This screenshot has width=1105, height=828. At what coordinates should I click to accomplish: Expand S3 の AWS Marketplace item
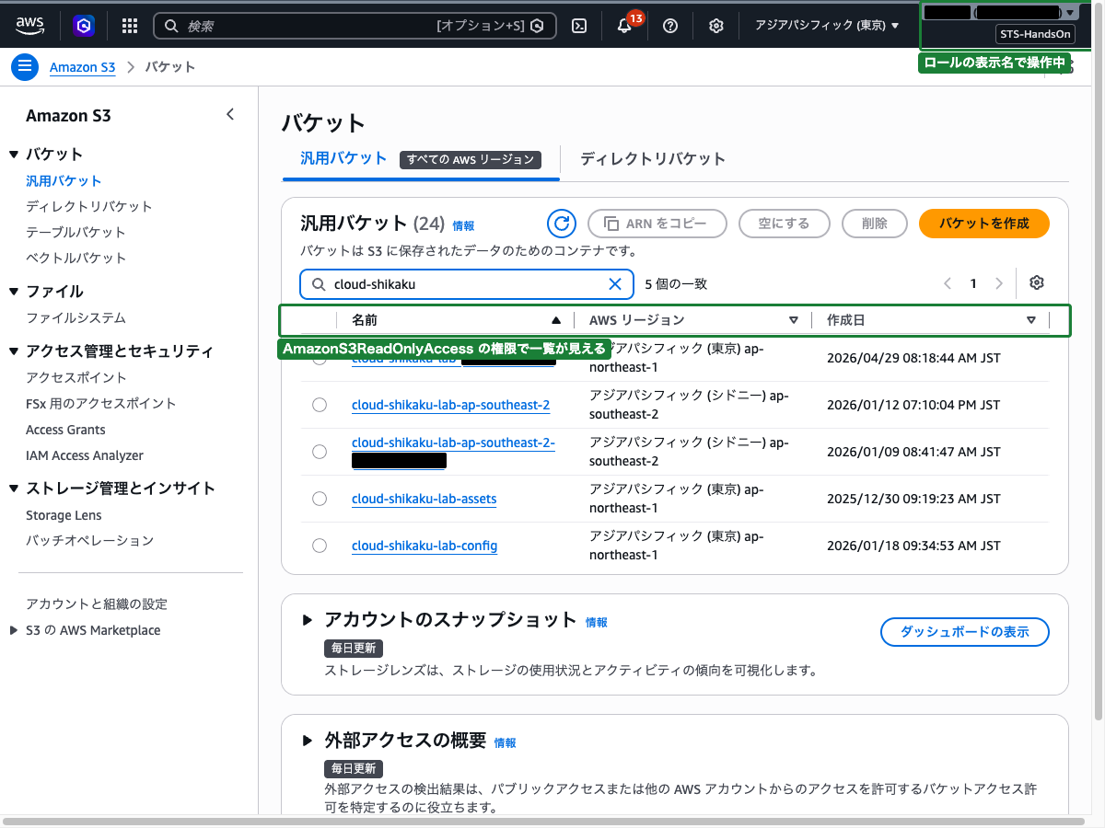tap(13, 630)
